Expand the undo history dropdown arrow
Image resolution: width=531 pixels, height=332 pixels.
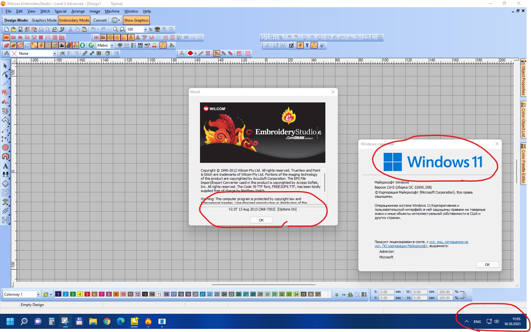point(98,29)
